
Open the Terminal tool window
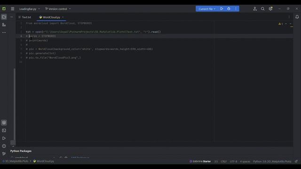(x=4, y=131)
